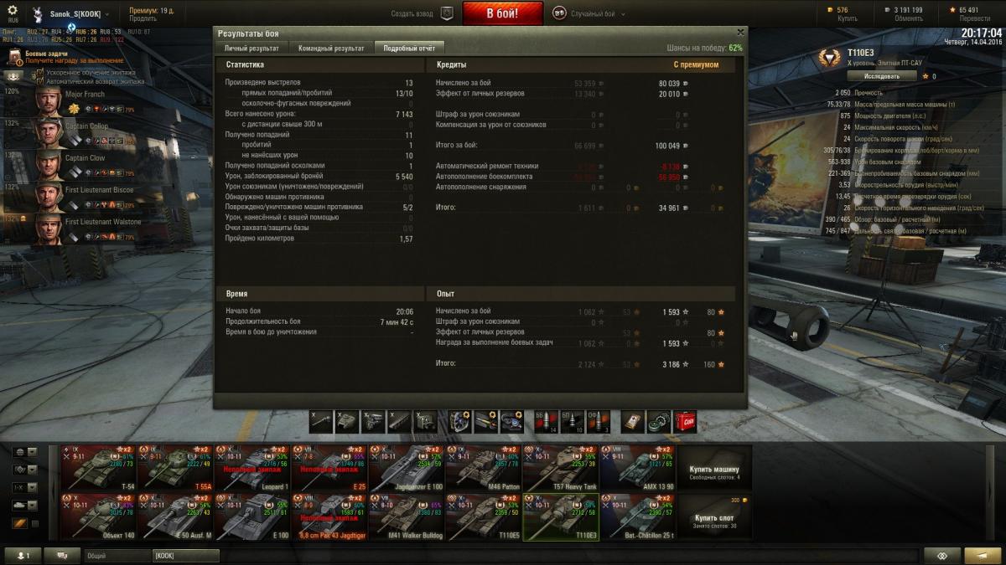Toggle the carousel filter checkbox beside orange icon
Image resolution: width=1006 pixels, height=565 pixels.
pos(34,523)
